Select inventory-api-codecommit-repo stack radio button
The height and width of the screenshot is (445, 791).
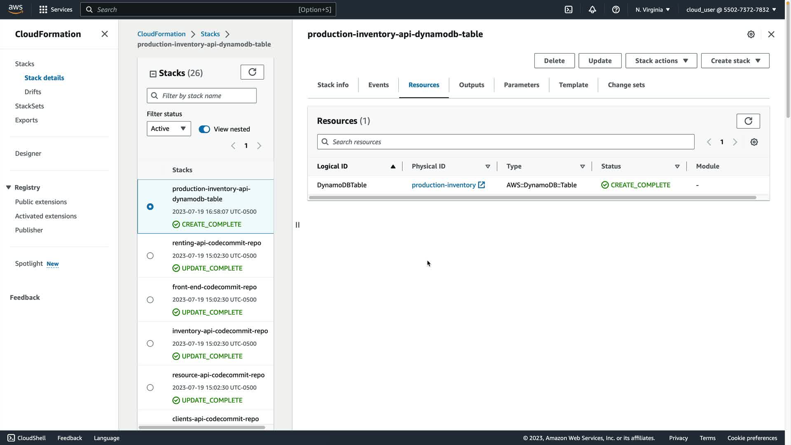pos(150,344)
